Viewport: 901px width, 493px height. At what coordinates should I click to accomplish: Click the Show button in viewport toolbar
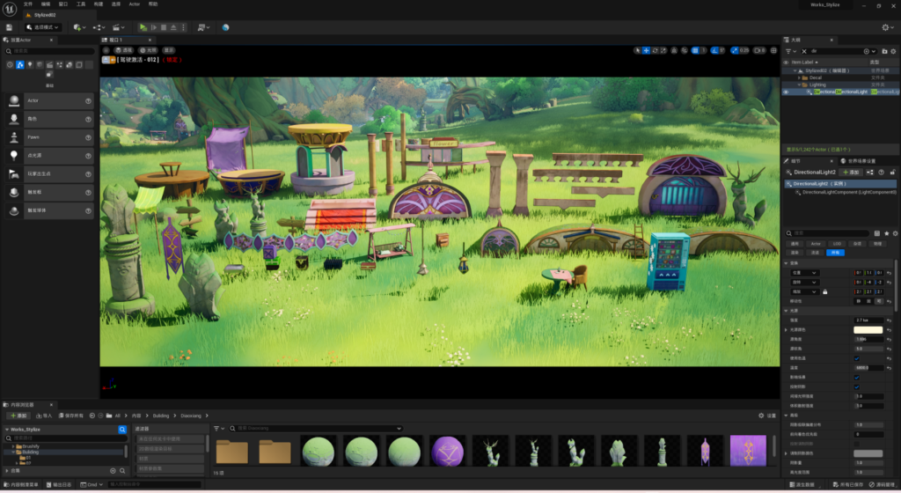(169, 50)
